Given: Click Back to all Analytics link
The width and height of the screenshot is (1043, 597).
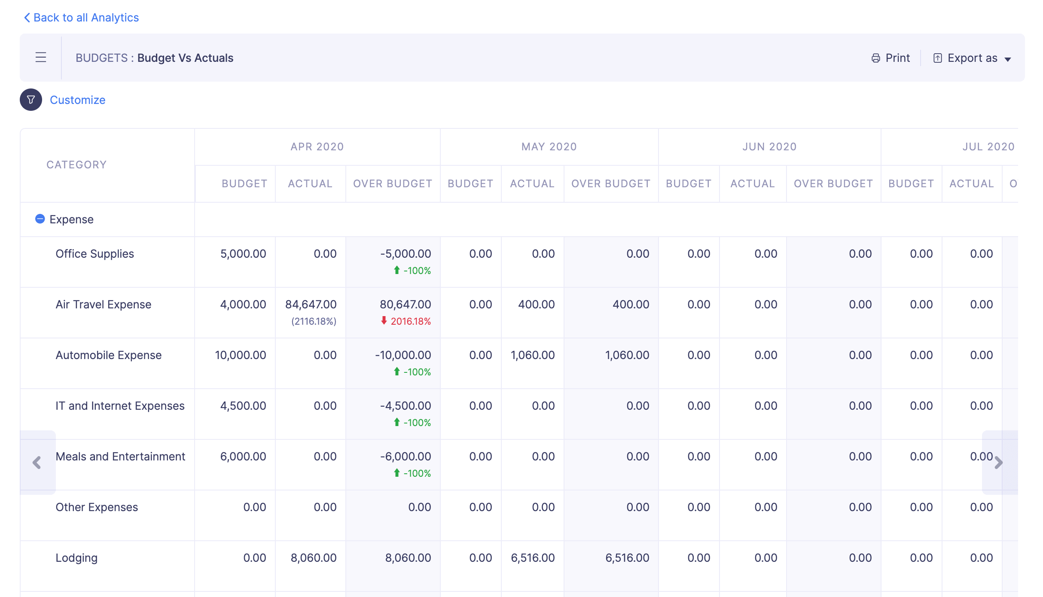Looking at the screenshot, I should click(86, 18).
